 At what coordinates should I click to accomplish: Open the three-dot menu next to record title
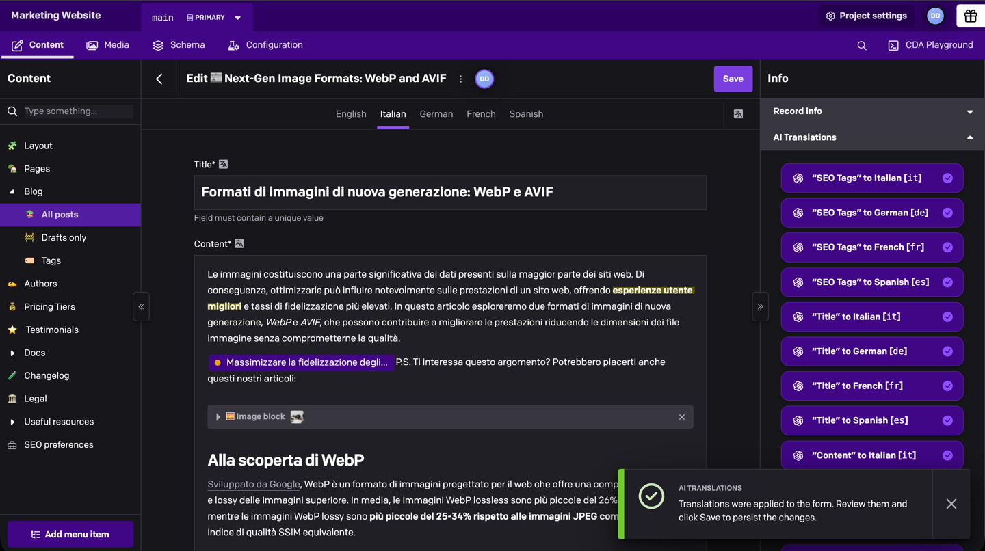[x=461, y=79]
